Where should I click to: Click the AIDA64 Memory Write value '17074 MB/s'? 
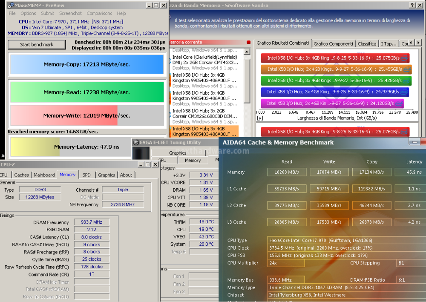coord(329,172)
